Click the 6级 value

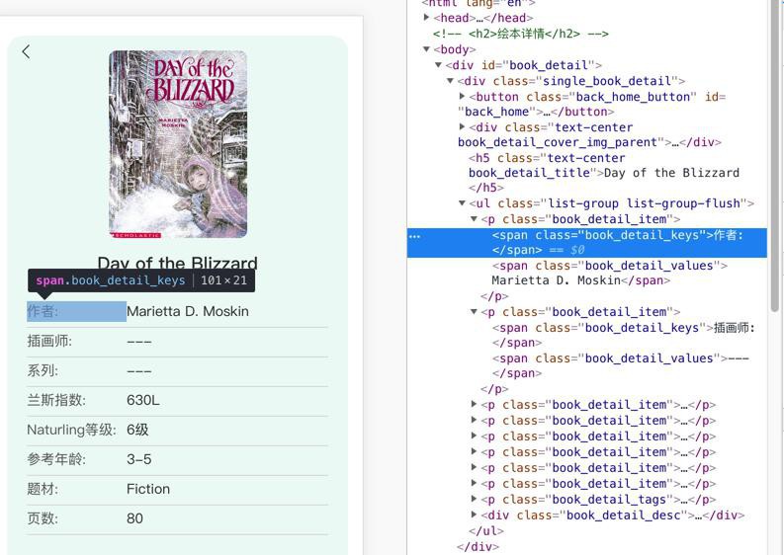(x=137, y=430)
